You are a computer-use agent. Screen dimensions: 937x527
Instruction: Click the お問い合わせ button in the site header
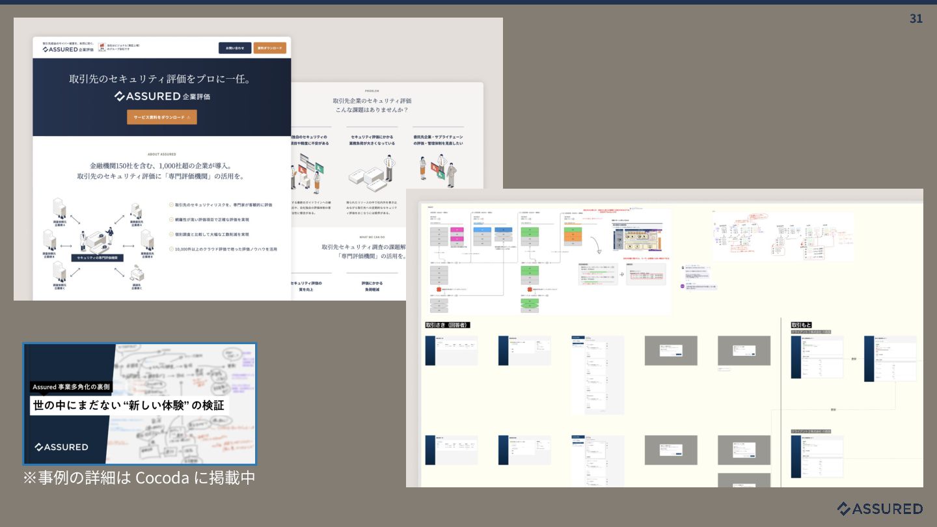(235, 48)
